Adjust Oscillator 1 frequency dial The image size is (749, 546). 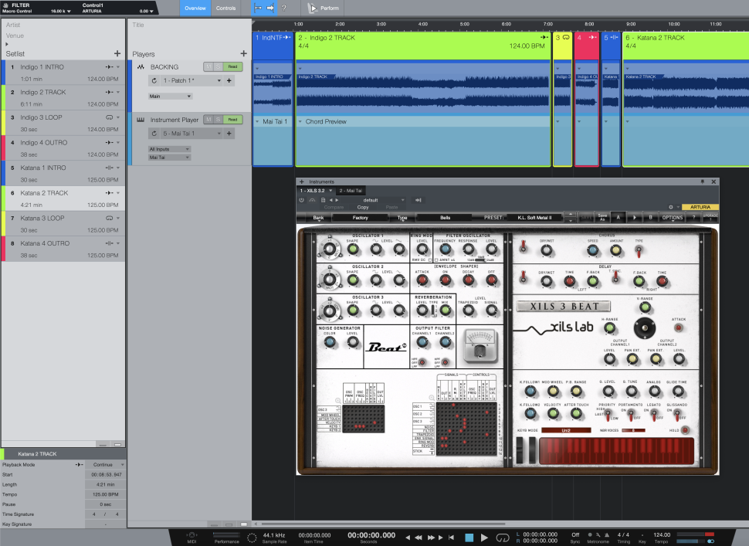pos(330,249)
